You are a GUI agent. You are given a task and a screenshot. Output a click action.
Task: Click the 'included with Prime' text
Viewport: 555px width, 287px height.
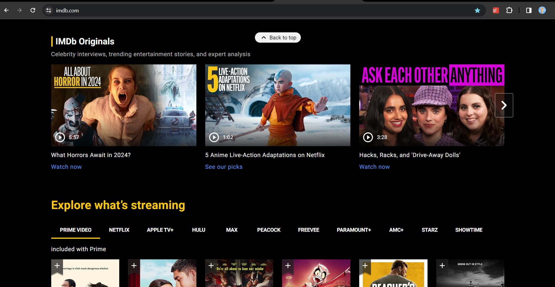click(79, 249)
